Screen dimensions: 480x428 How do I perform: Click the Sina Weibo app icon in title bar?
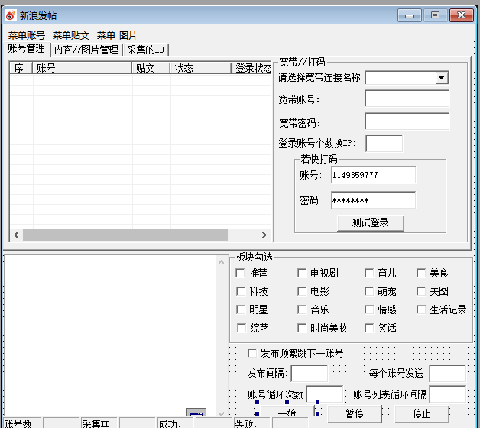click(11, 15)
